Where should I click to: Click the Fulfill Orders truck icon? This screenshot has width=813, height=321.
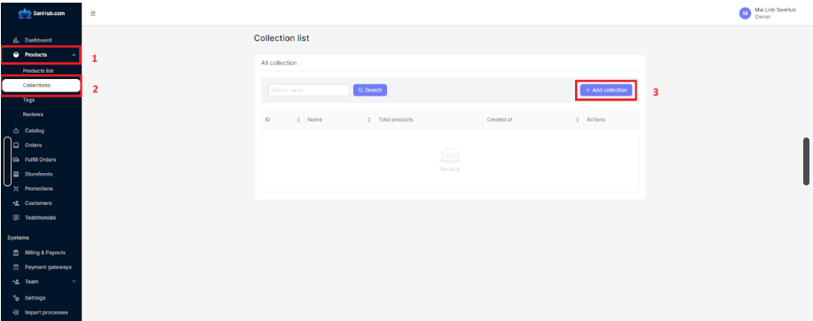tap(16, 160)
